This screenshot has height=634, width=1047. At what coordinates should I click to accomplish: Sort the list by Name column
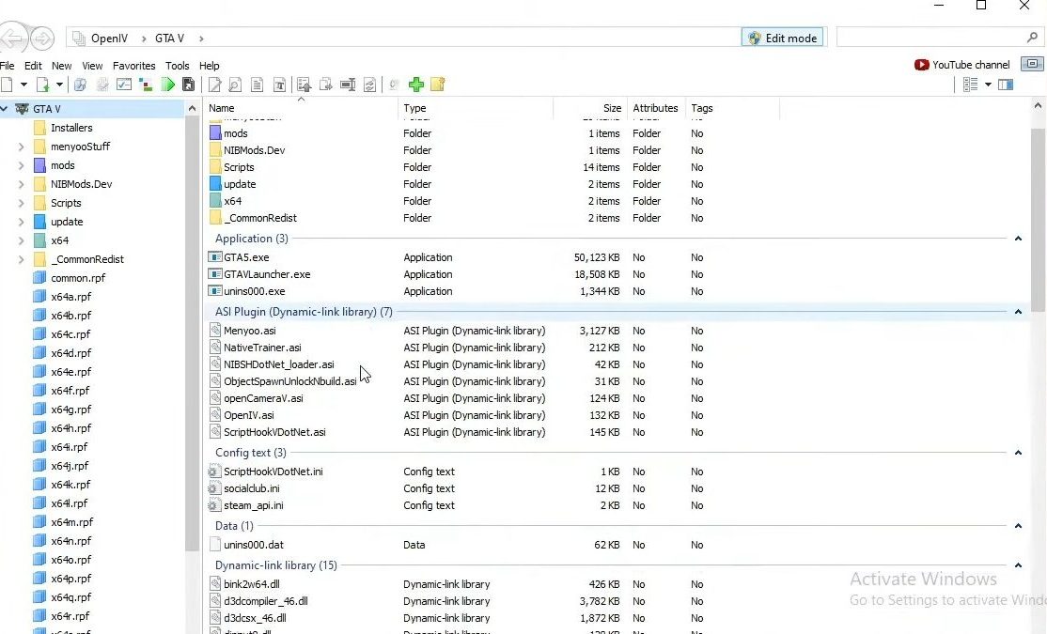coord(301,108)
